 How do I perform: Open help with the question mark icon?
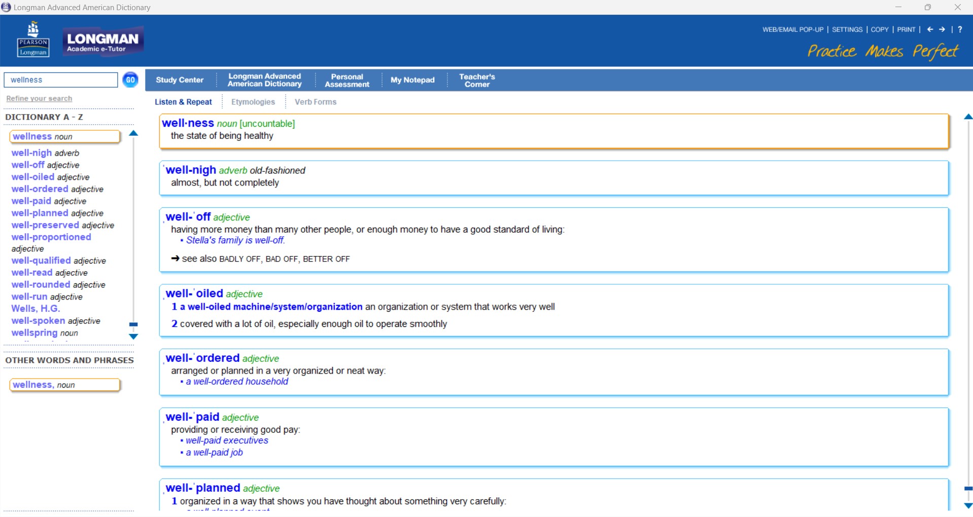tap(960, 29)
